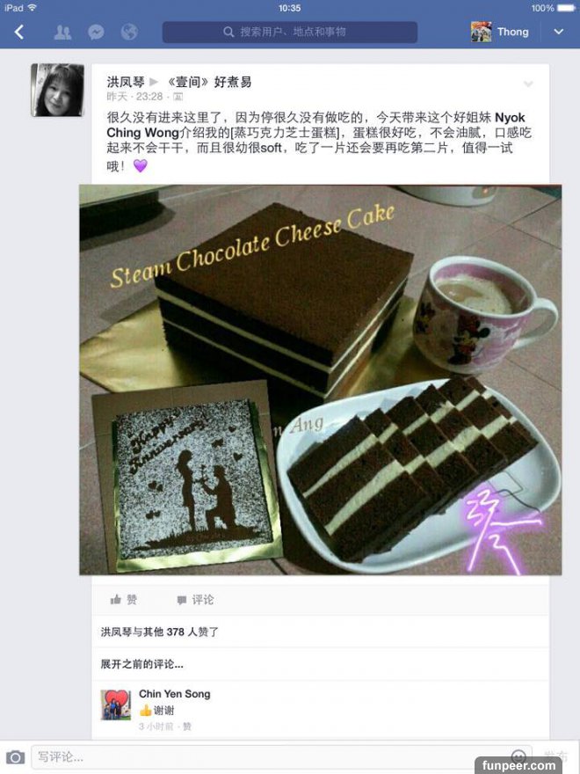Open the account dropdown arrow beside Thong
Screen dimensions: 580x774
tap(558, 32)
